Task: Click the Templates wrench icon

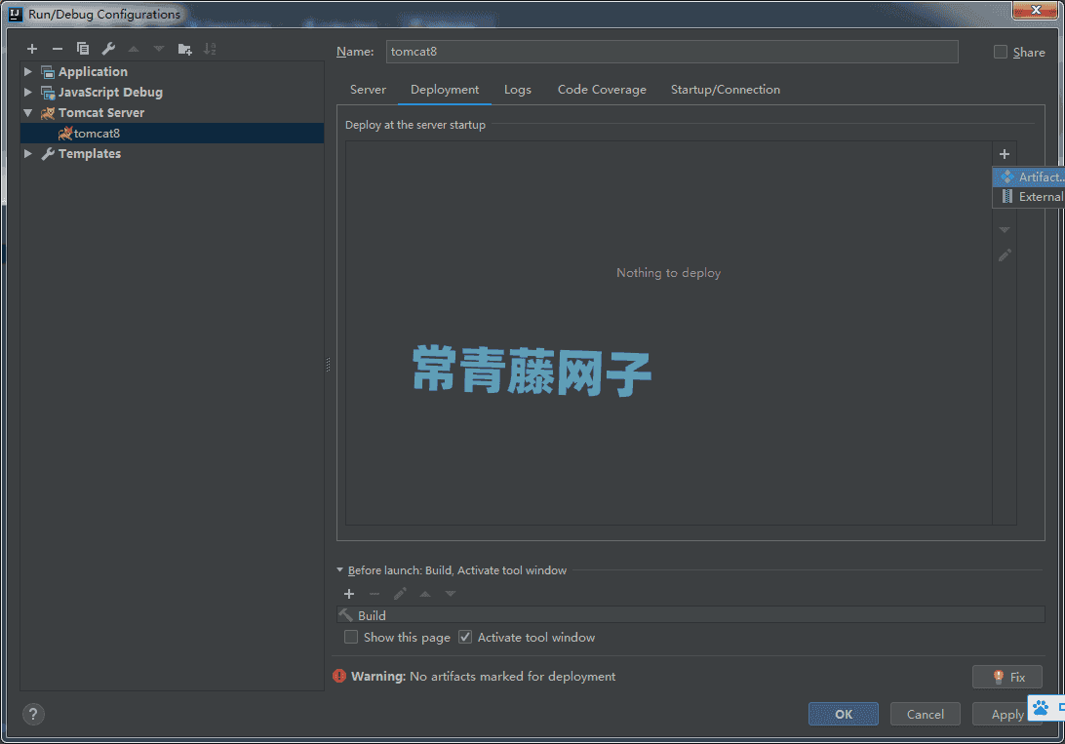Action: 48,154
